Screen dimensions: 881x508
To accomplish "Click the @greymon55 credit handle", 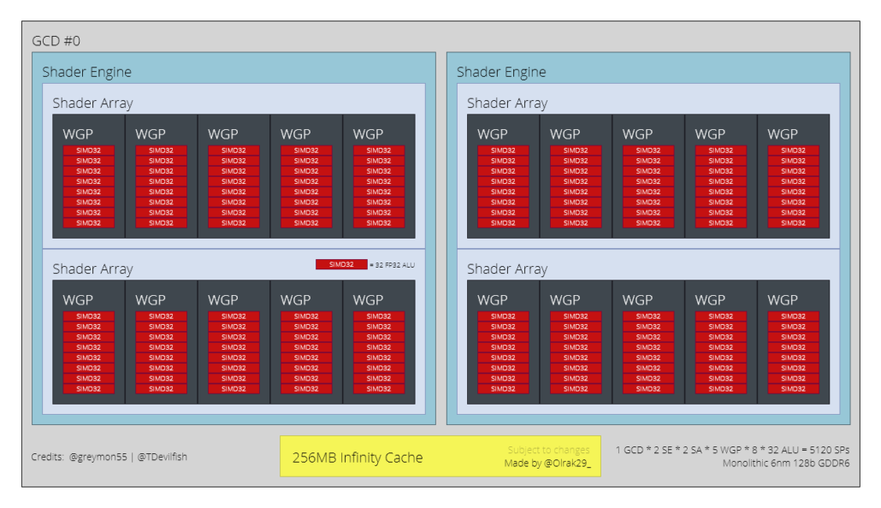I will [x=98, y=457].
